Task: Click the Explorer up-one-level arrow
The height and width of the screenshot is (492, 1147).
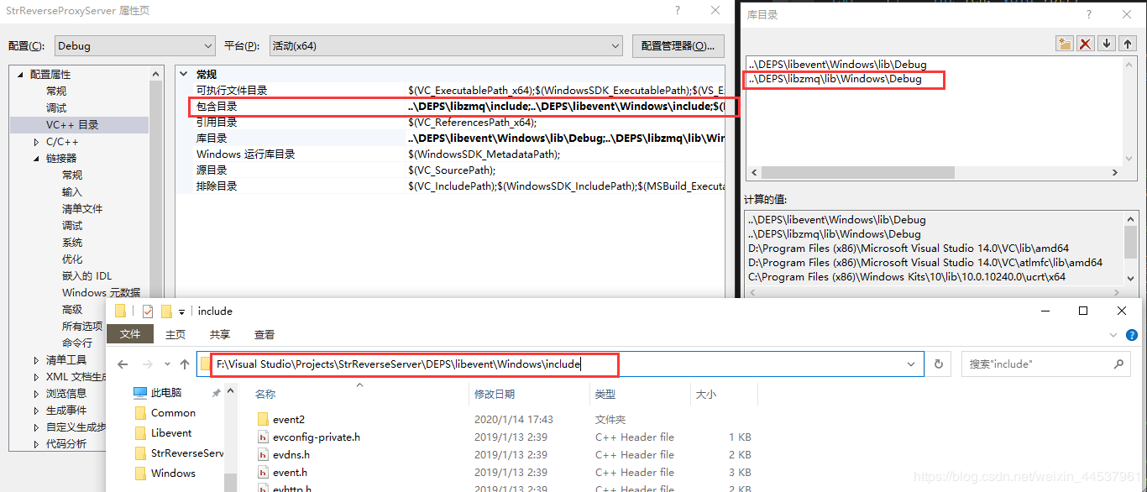Action: click(x=185, y=364)
